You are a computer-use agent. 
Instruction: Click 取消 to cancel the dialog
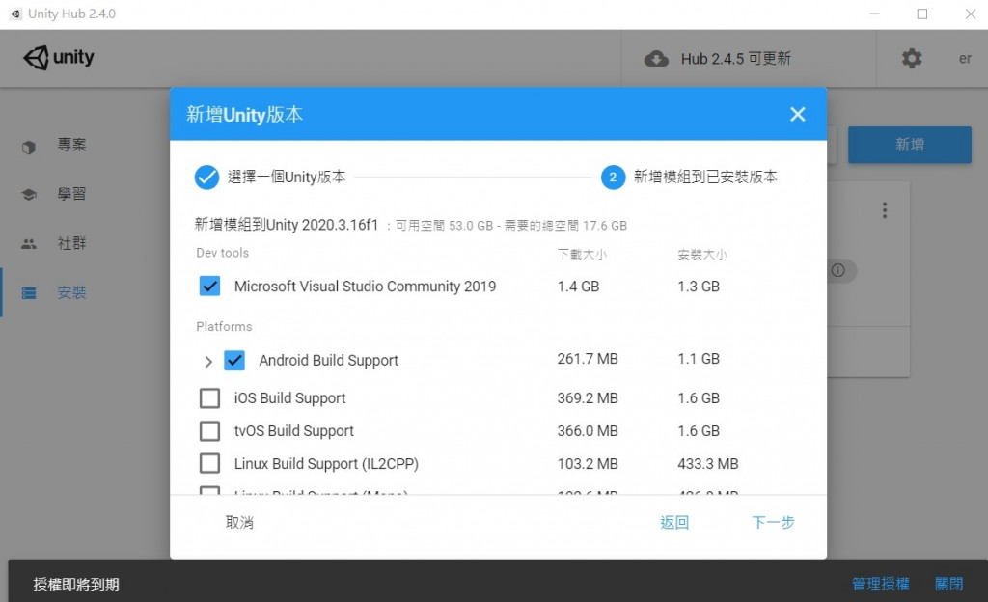click(239, 523)
